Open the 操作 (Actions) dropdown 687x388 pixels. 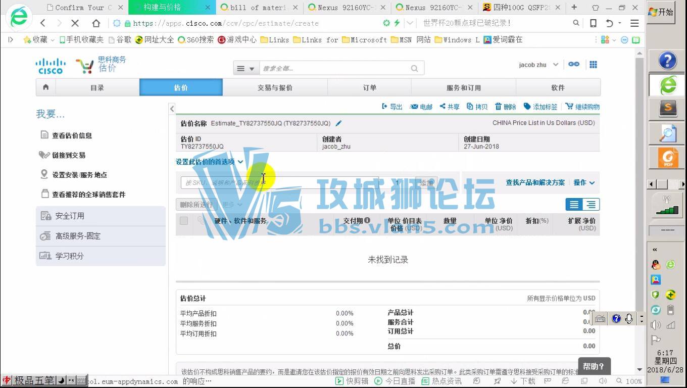click(x=584, y=182)
